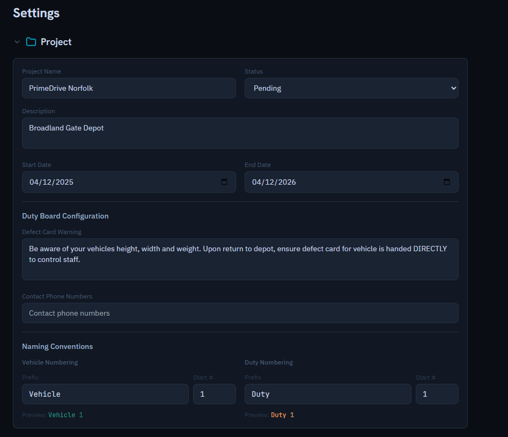Open the End Date calendar picker icon
508x437 pixels.
pos(447,182)
